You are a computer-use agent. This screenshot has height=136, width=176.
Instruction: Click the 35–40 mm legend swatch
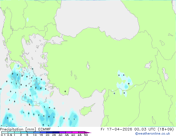pos(69,132)
